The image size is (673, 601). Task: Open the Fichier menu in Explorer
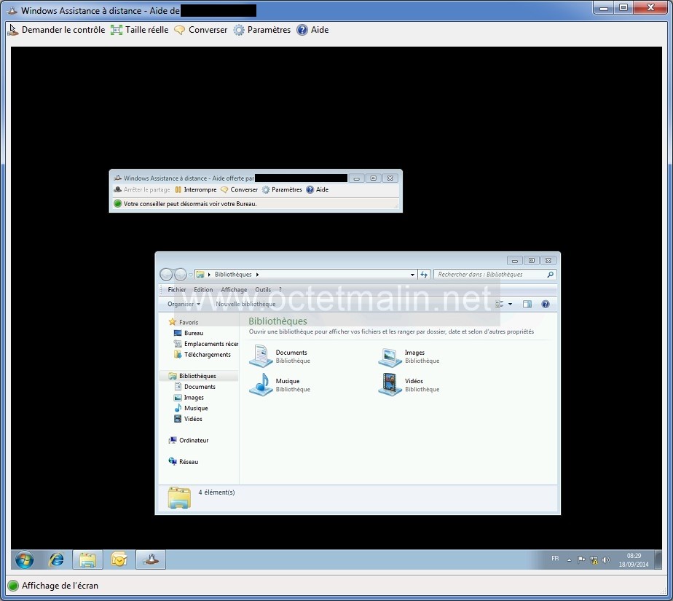[177, 289]
